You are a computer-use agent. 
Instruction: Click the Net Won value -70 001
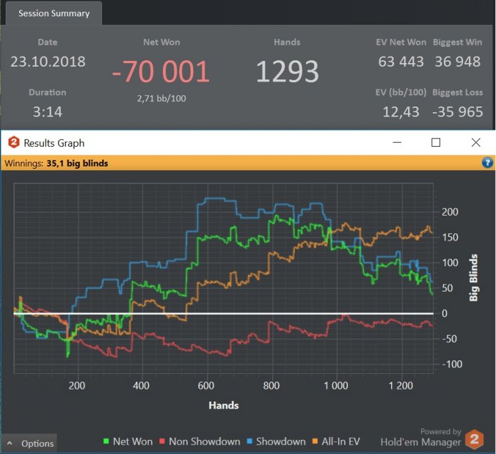(x=161, y=72)
